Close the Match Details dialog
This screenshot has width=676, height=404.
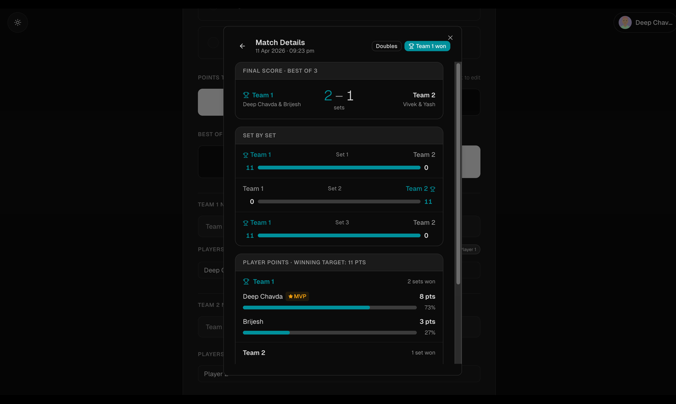point(450,37)
